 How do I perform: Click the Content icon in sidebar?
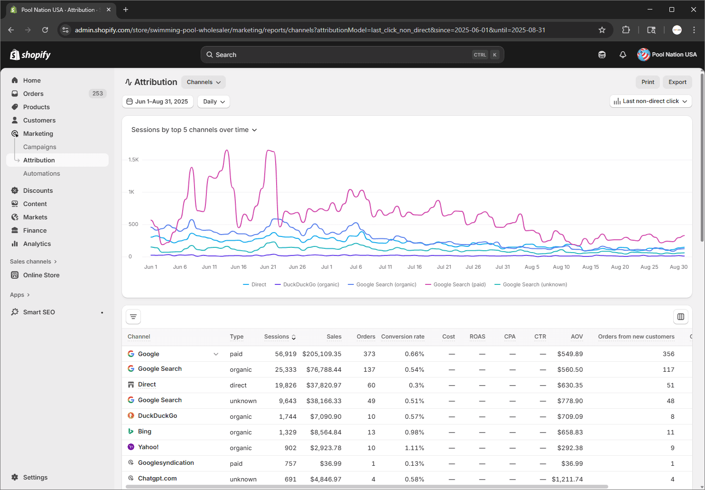[x=15, y=204]
